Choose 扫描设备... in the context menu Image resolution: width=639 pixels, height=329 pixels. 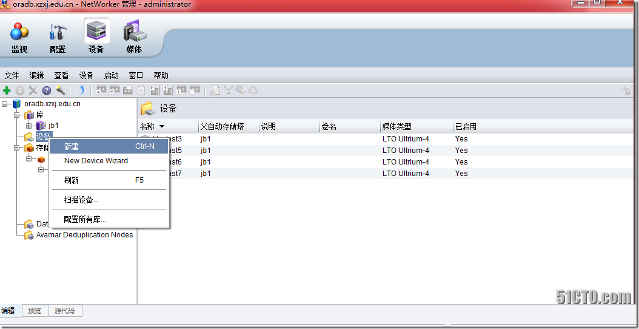[x=109, y=200]
